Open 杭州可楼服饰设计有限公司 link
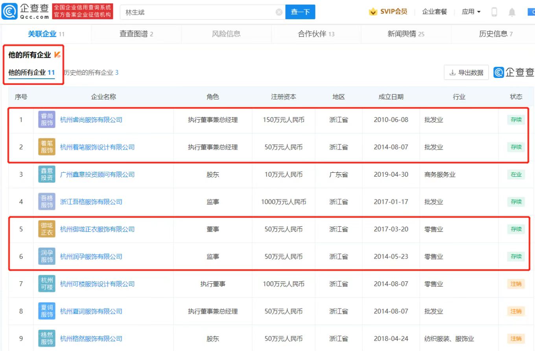This screenshot has height=351, width=535. tap(97, 284)
